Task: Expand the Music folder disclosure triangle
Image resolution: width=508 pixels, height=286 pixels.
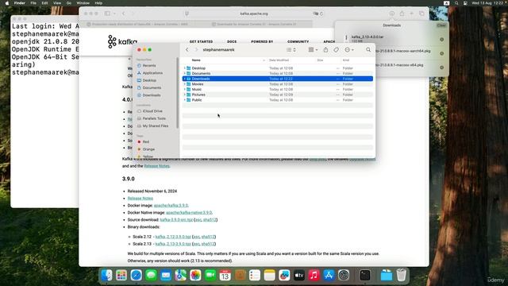Action: pyautogui.click(x=185, y=89)
